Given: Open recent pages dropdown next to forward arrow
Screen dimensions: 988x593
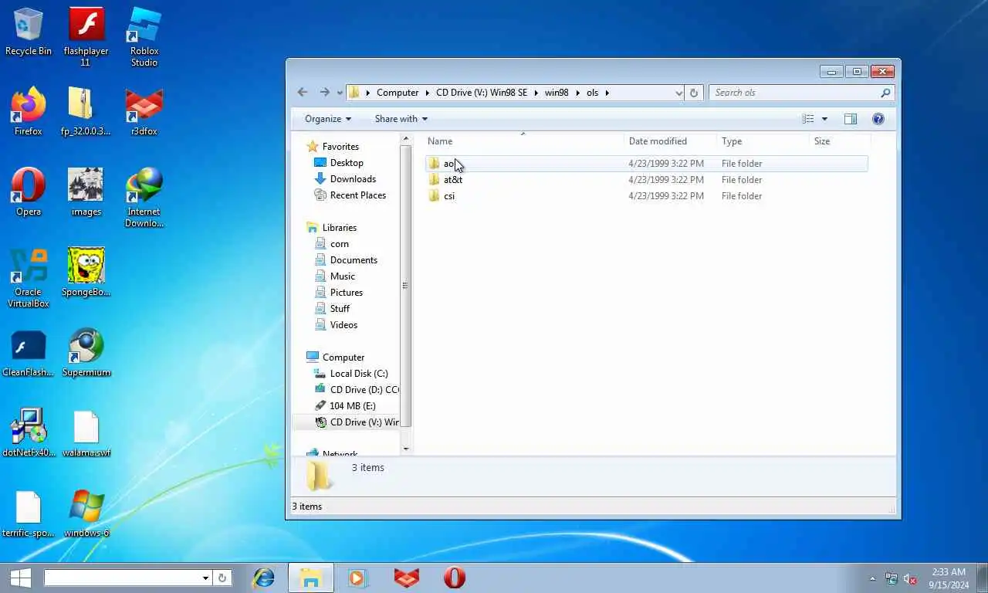Looking at the screenshot, I should 340,93.
